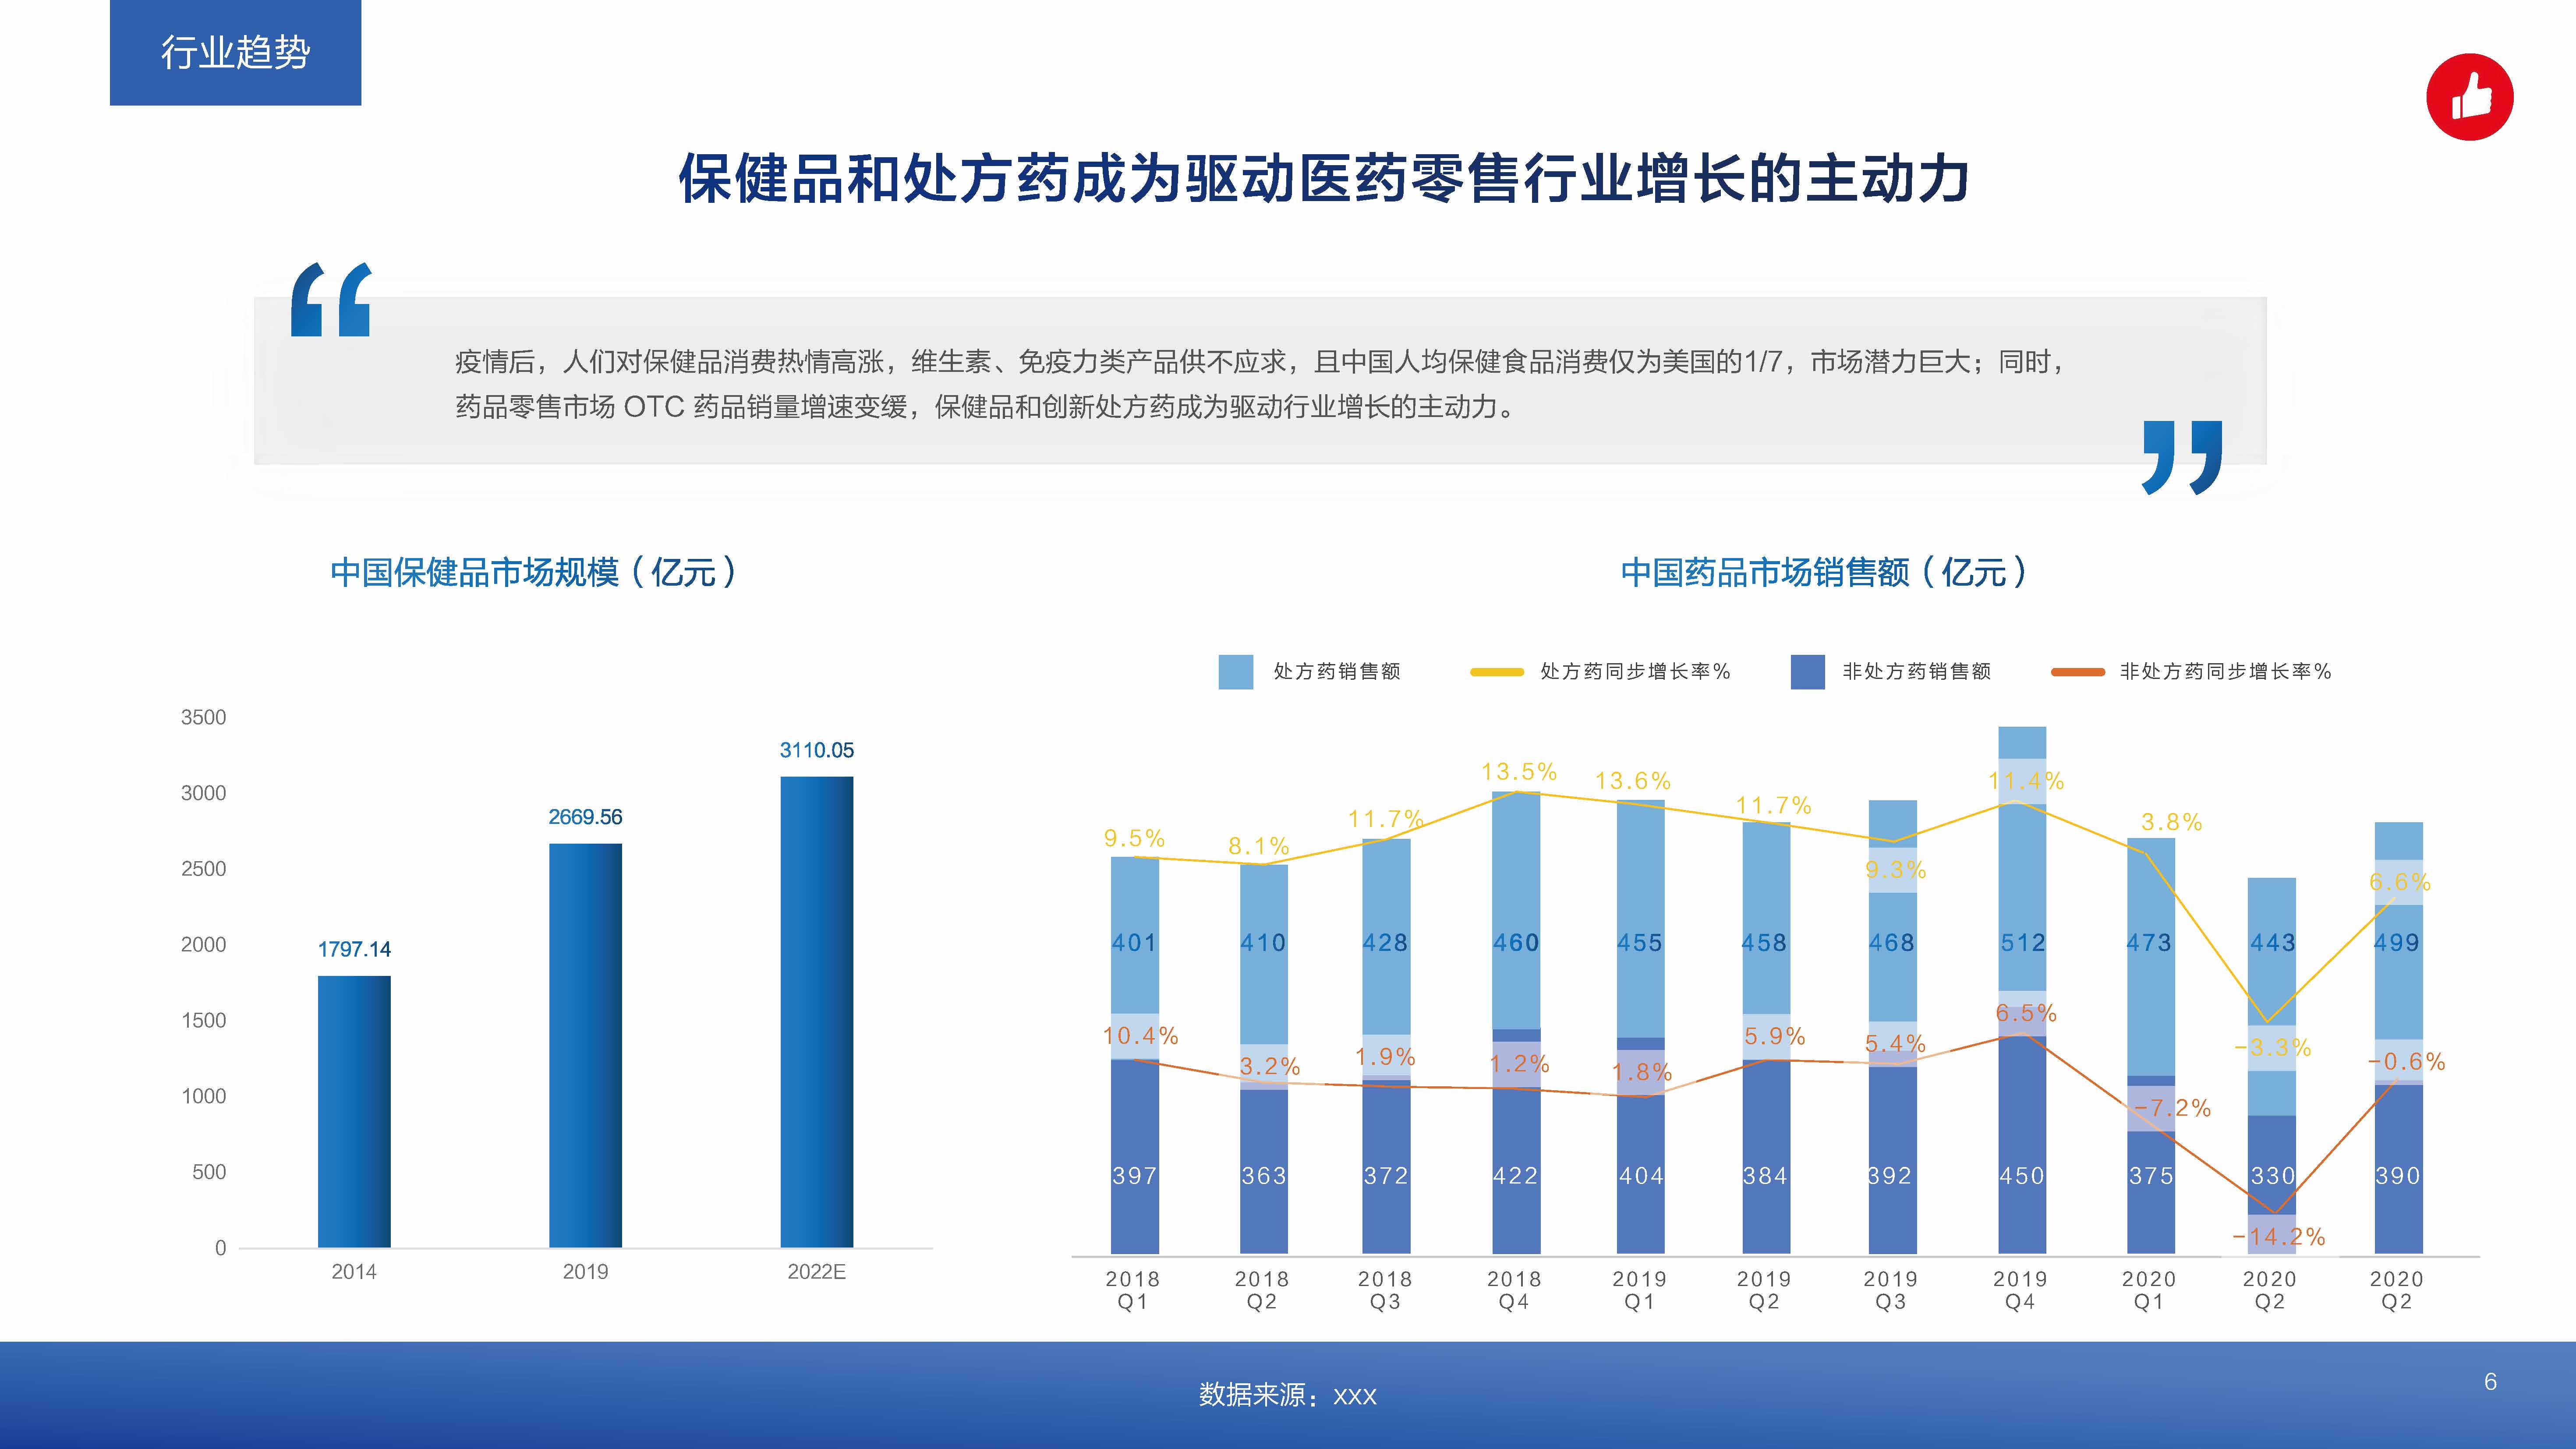This screenshot has width=2576, height=1449.
Task: Click the orange 非处方药同步增长率% legend line
Action: tap(2077, 672)
